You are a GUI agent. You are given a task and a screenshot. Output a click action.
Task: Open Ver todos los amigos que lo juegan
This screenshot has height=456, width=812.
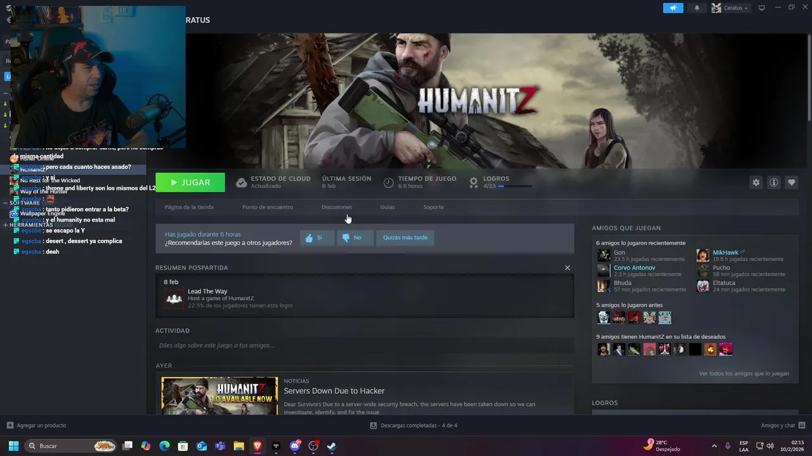tap(744, 374)
